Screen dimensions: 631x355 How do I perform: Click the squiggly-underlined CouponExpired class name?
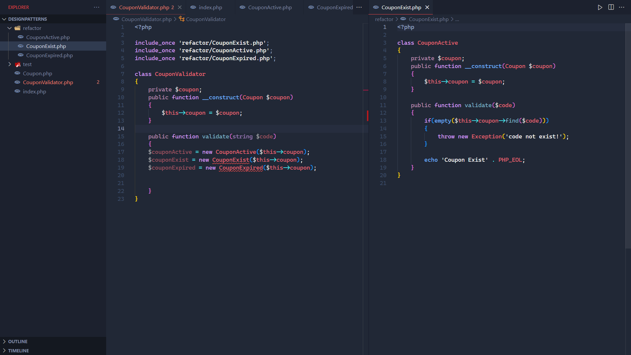[x=241, y=168]
